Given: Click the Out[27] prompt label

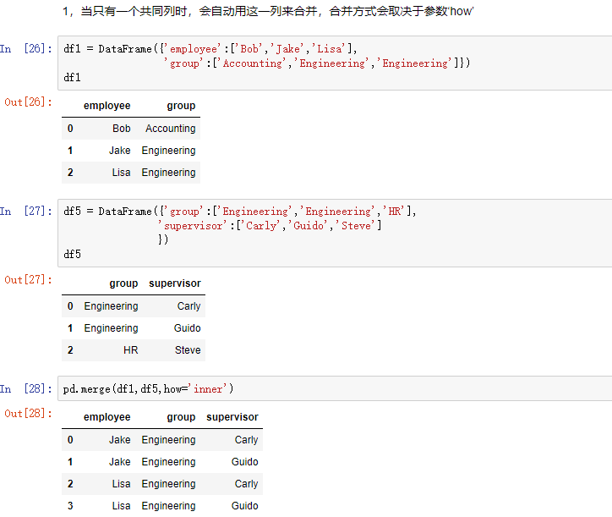Looking at the screenshot, I should pos(28,280).
